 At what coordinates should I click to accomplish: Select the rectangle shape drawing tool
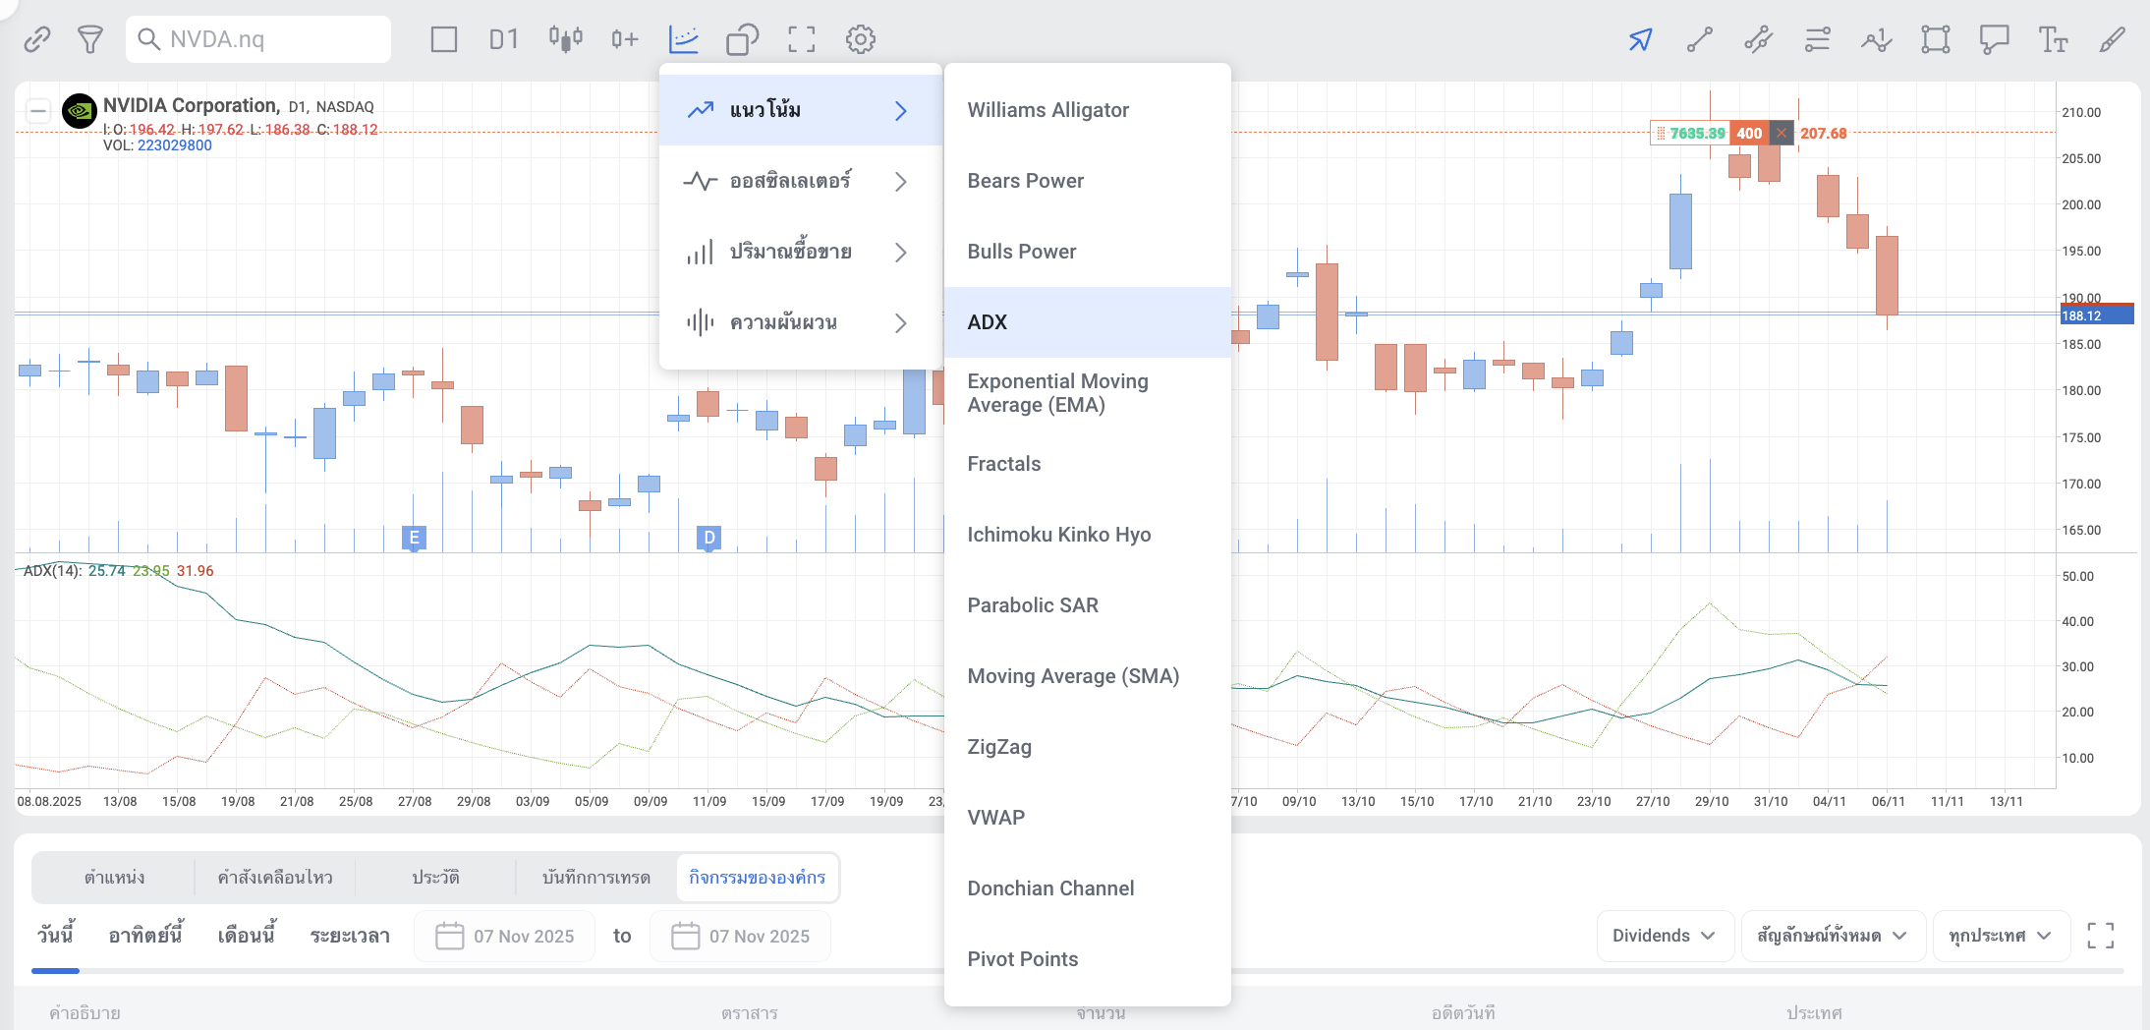[x=1936, y=39]
